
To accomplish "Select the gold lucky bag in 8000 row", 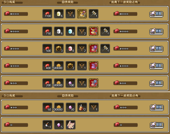I will [x=82, y=14].
